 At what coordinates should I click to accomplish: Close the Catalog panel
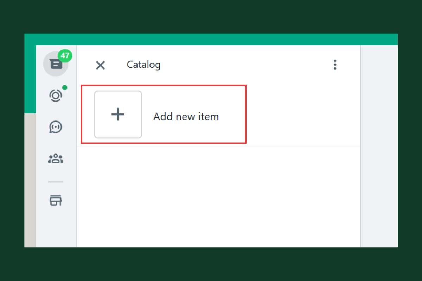(x=101, y=65)
